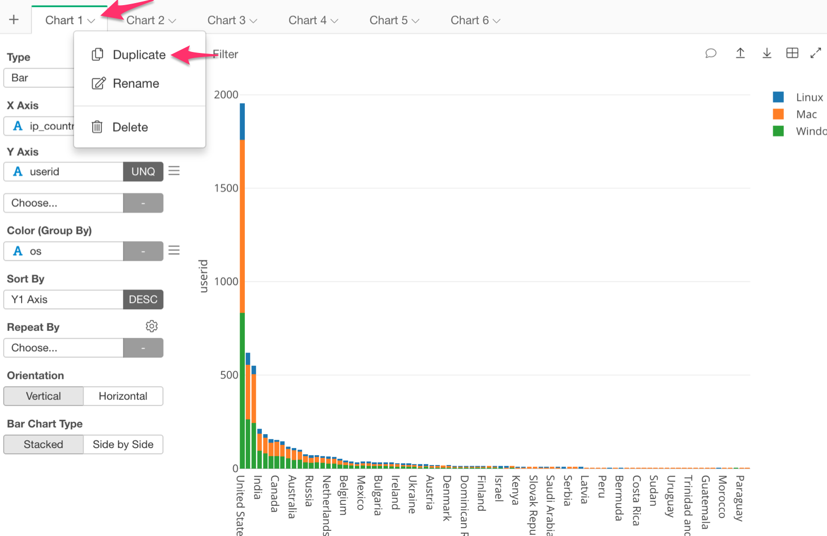The width and height of the screenshot is (827, 536).
Task: Open the comment bubble icon
Action: click(711, 53)
